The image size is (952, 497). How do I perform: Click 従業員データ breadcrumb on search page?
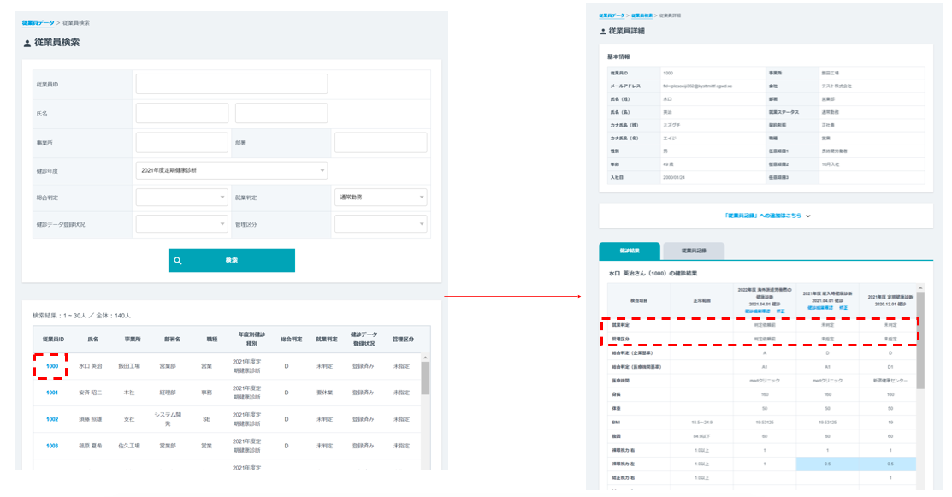(38, 22)
